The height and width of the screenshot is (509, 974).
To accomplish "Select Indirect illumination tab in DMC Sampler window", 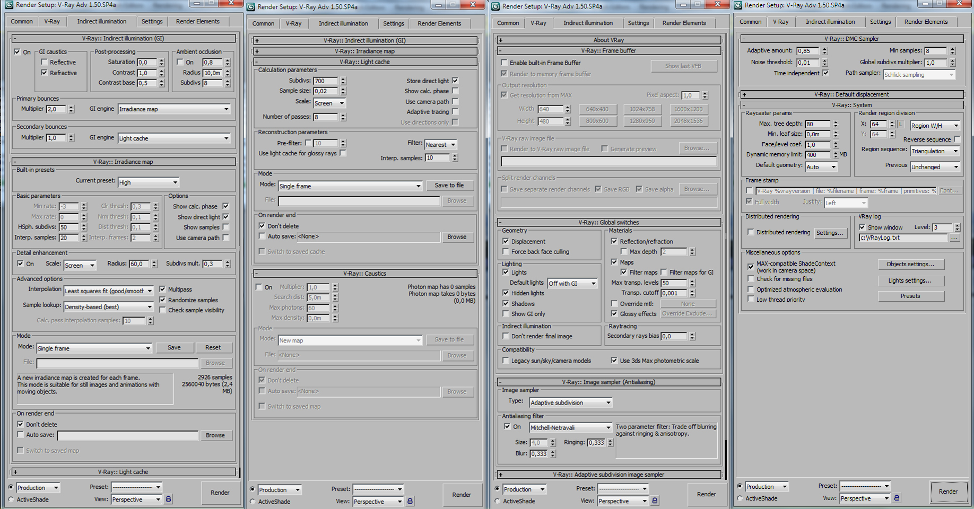I will click(x=830, y=22).
